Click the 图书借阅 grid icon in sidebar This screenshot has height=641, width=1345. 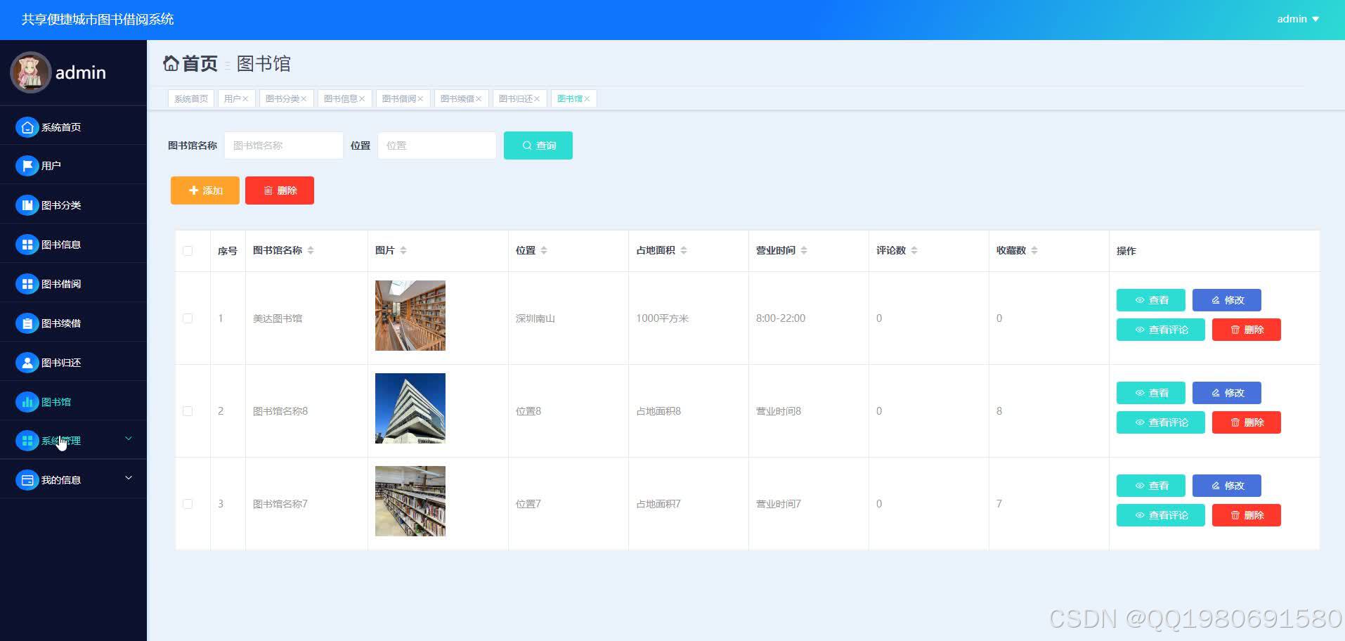pyautogui.click(x=27, y=284)
